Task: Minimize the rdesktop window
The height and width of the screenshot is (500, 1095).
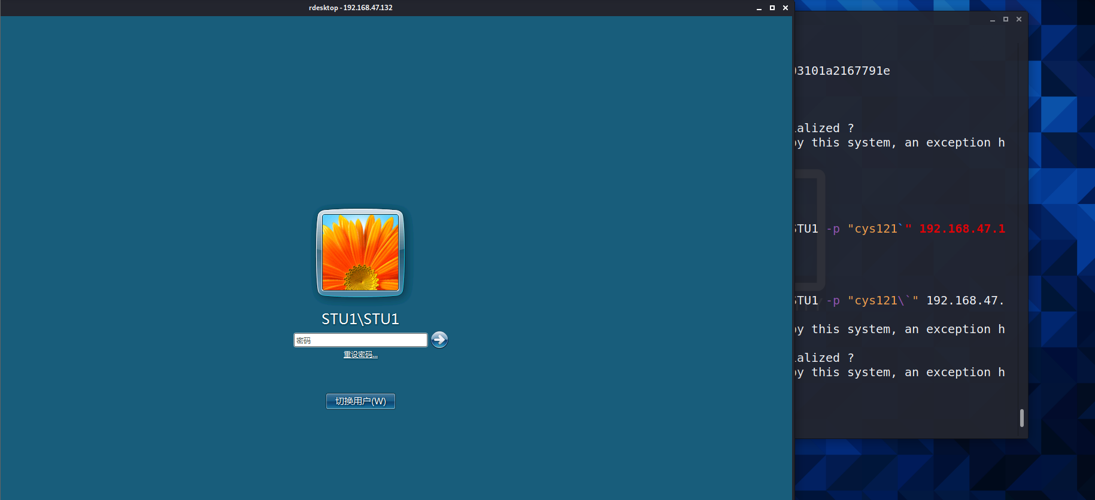Action: click(759, 8)
